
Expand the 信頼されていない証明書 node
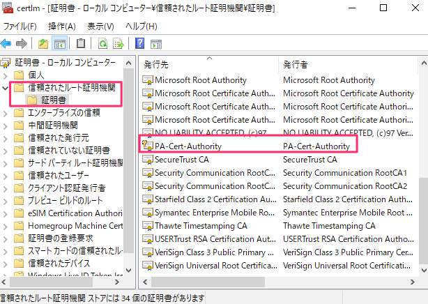click(5, 151)
